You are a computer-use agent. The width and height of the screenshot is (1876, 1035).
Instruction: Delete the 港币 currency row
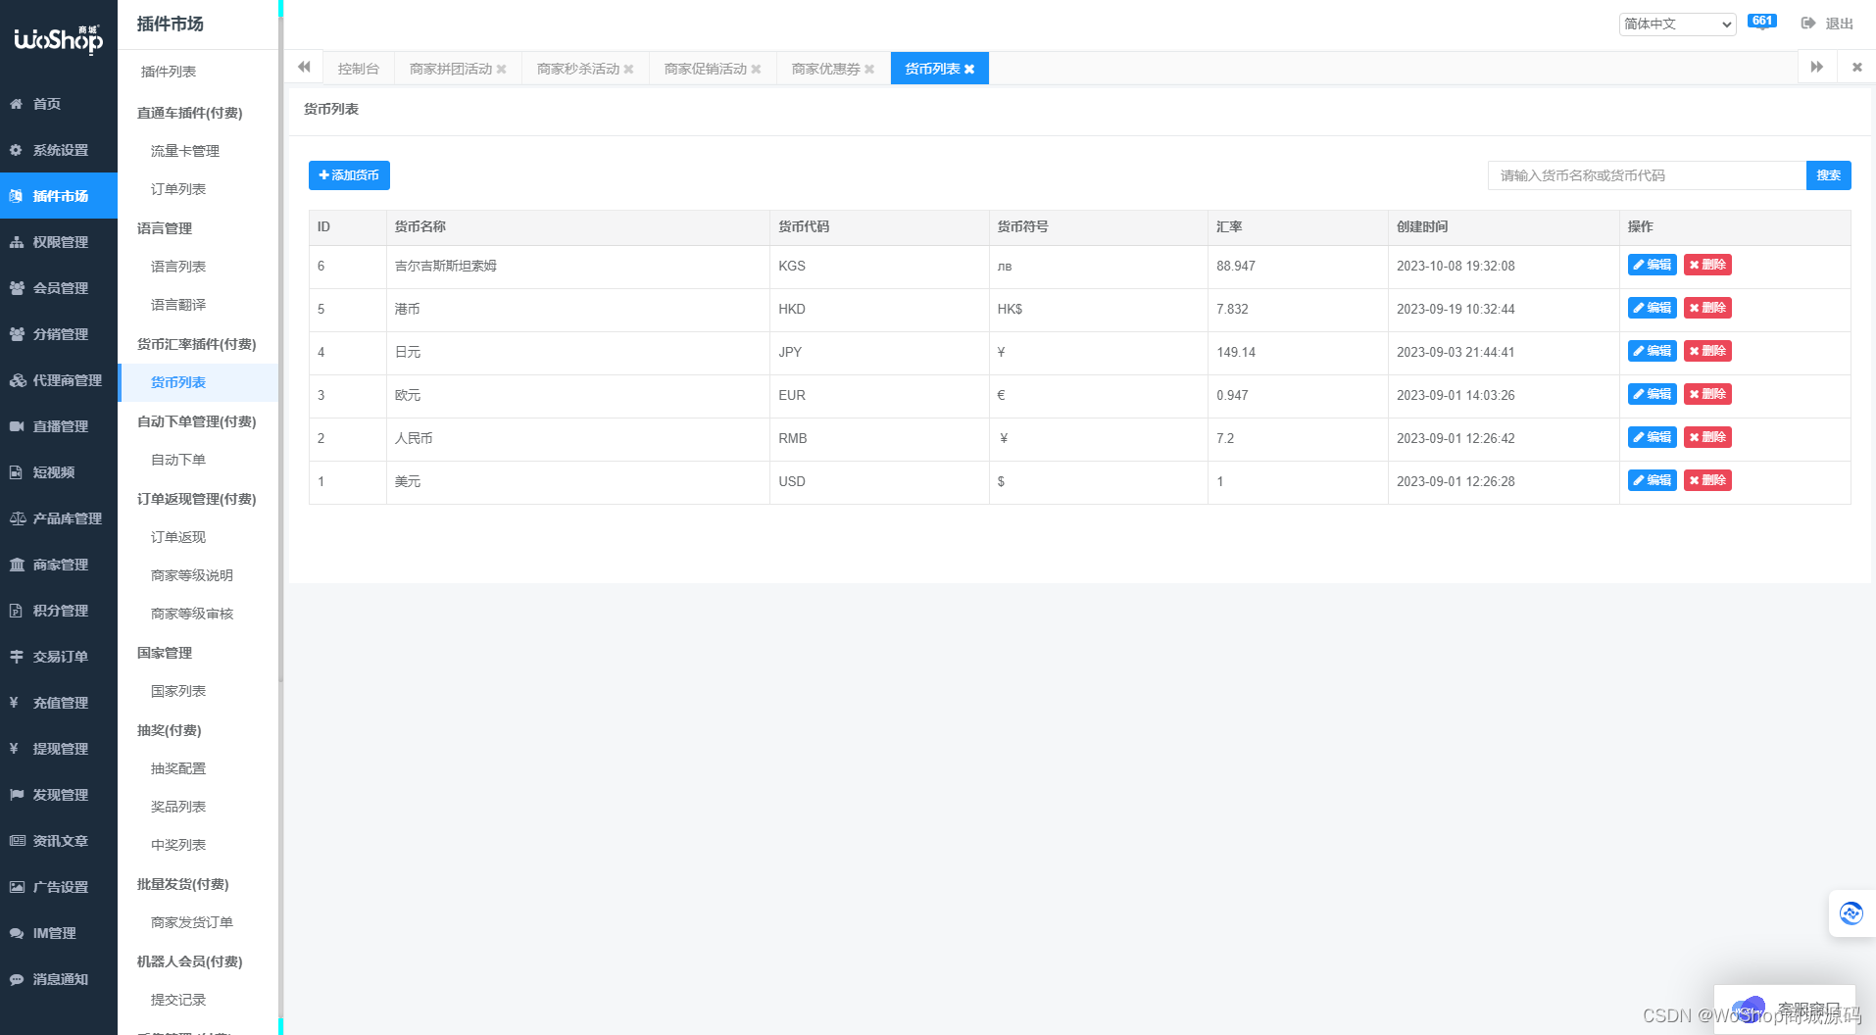click(1707, 308)
